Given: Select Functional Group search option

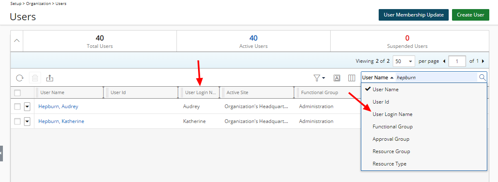Looking at the screenshot, I should pos(424,127).
